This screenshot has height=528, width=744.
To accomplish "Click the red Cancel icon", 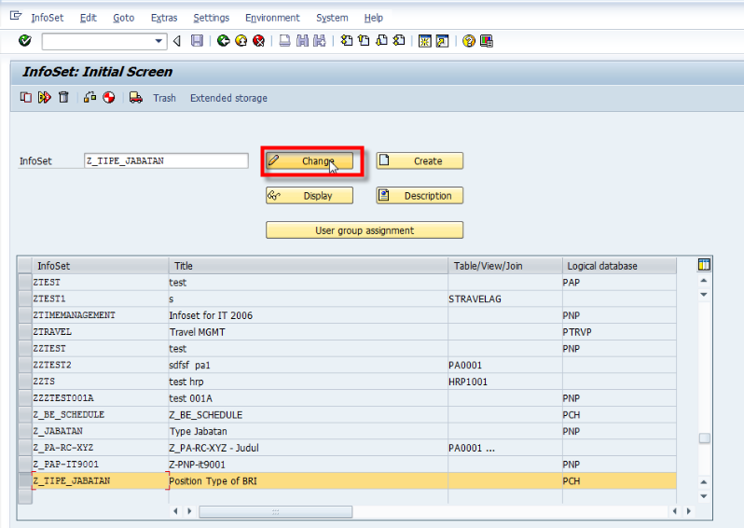I will [258, 41].
